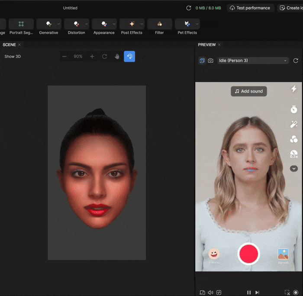
Task: Click the Filter icon
Action: pos(159,24)
